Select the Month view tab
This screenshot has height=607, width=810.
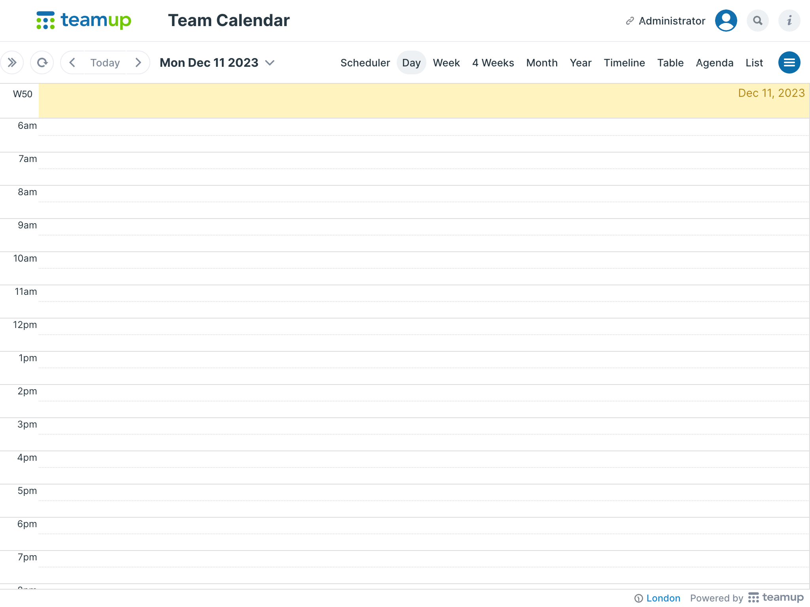coord(542,62)
